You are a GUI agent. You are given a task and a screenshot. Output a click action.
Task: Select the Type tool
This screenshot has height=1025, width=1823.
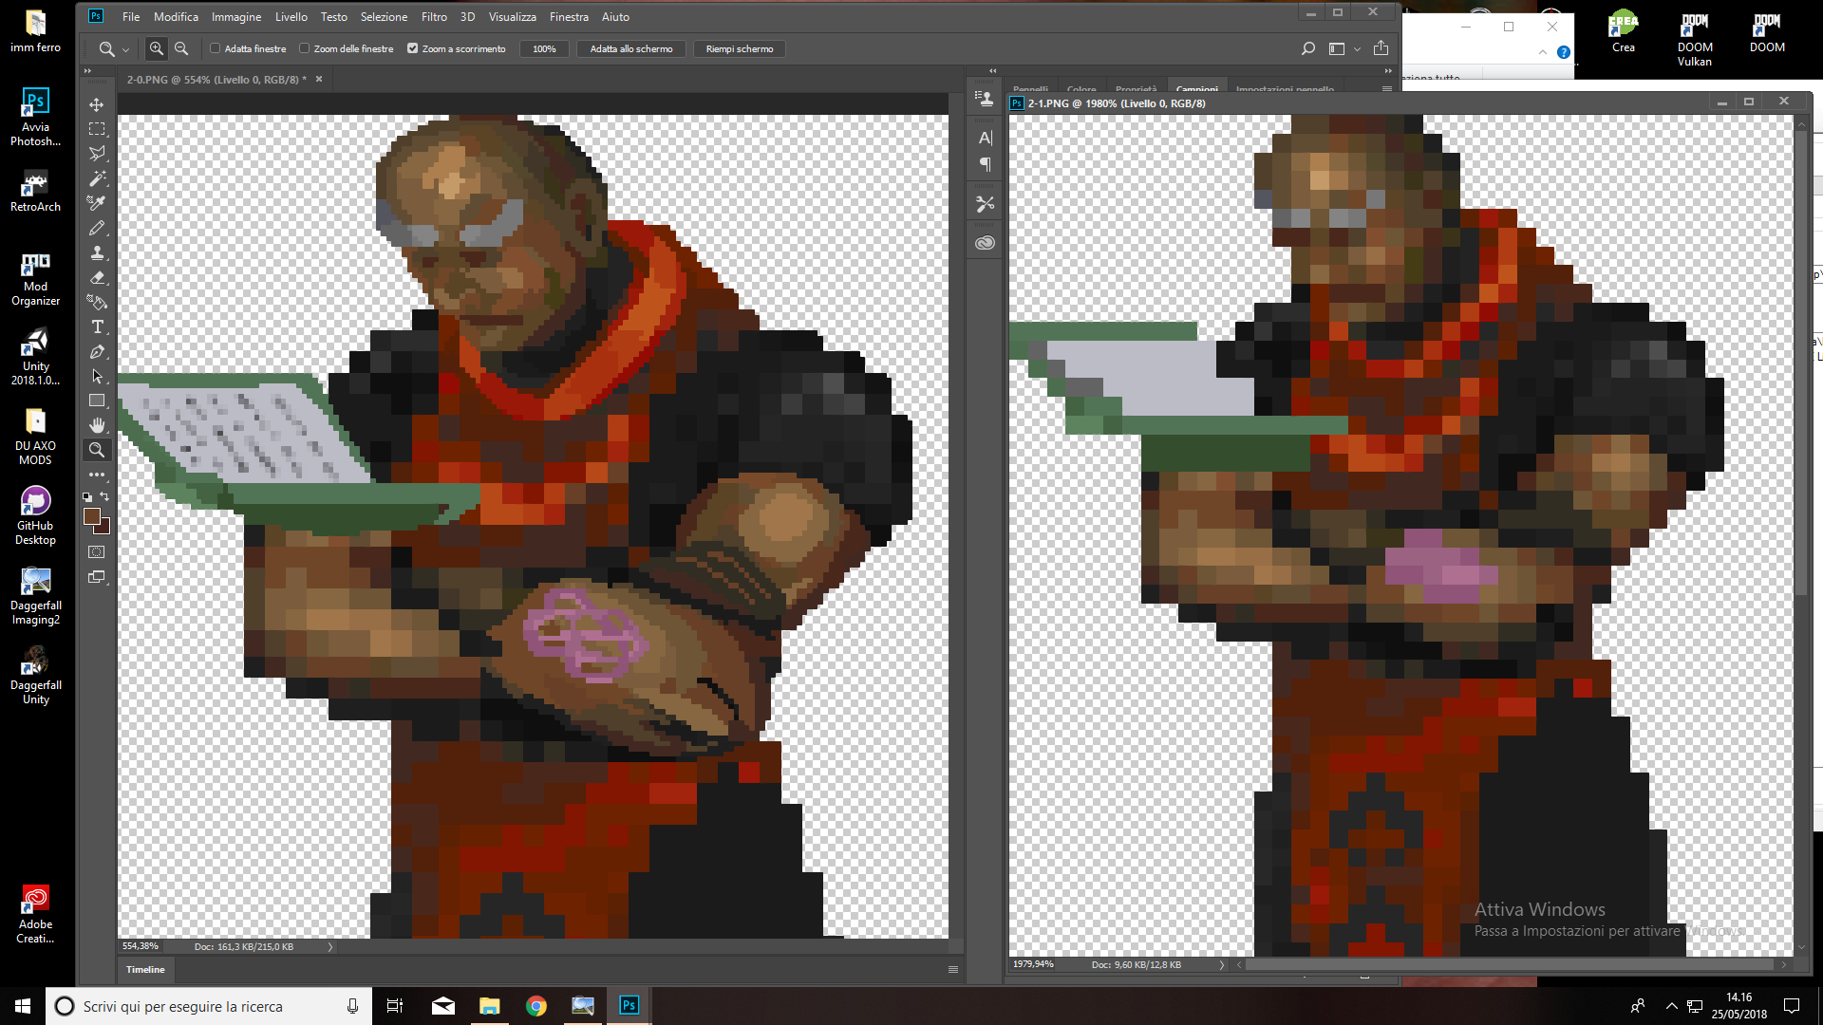point(97,326)
